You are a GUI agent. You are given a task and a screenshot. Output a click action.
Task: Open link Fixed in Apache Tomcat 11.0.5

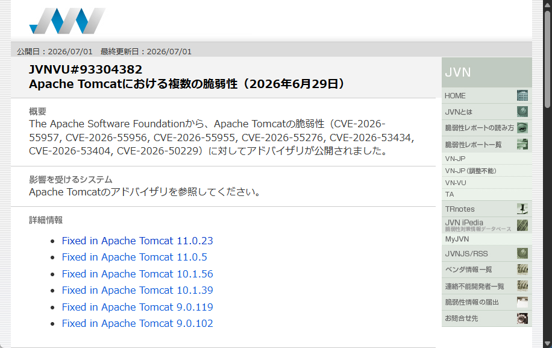134,257
